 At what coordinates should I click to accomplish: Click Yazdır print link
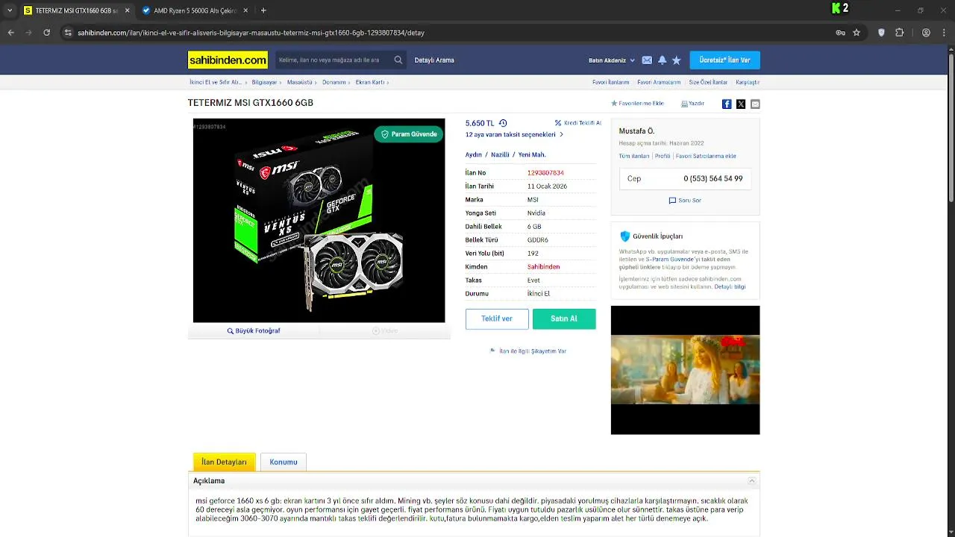[x=693, y=104]
